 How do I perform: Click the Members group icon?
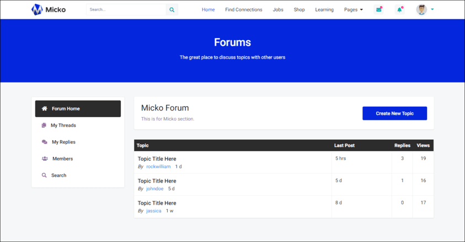pos(44,159)
